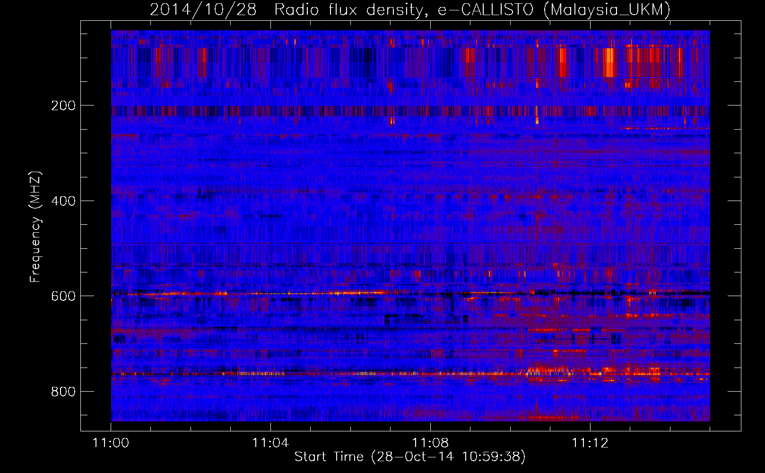Click the plot title '2014/10/28 Radio flux density'
The width and height of the screenshot is (765, 473).
410,9
